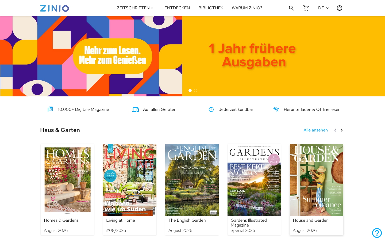Click the Auf allen Geräten text
This screenshot has width=385, height=241.
point(160,110)
